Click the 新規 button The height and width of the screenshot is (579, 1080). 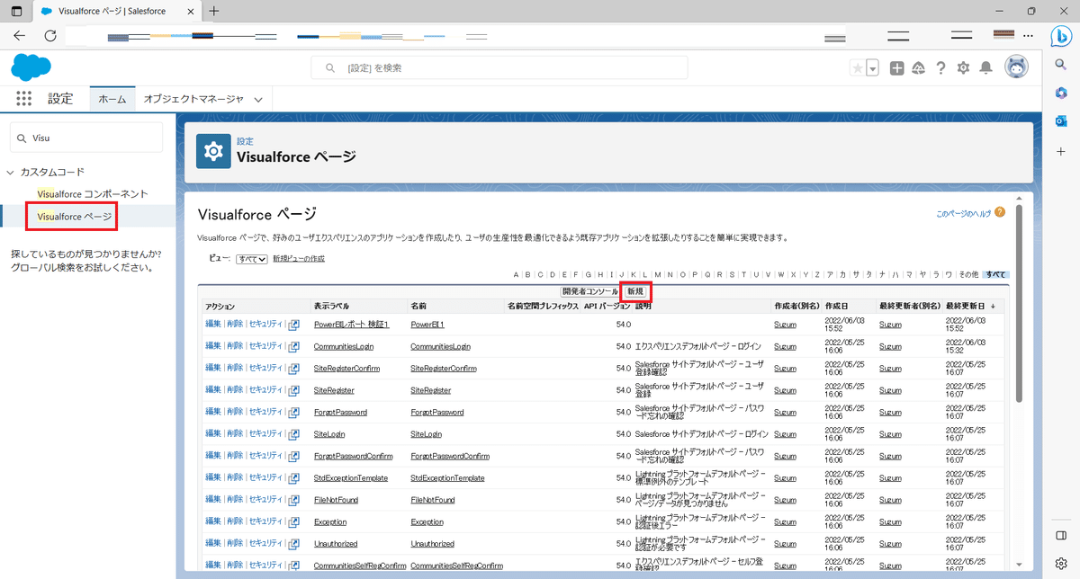635,291
